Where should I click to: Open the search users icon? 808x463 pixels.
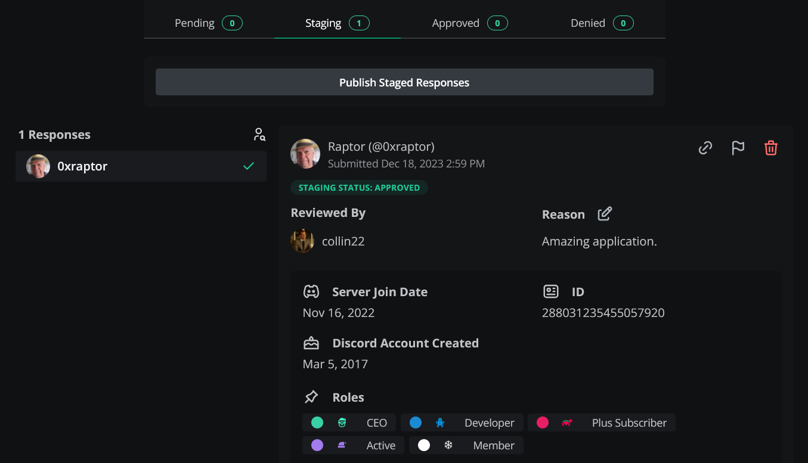pyautogui.click(x=259, y=135)
